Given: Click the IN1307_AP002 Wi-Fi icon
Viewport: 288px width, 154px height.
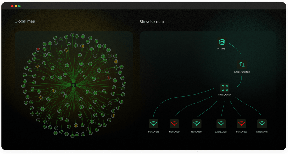Looking at the screenshot, I should tap(221, 124).
